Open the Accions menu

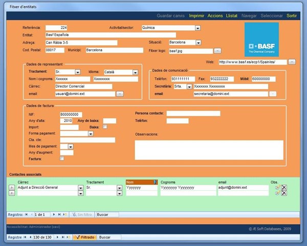[x=215, y=16]
